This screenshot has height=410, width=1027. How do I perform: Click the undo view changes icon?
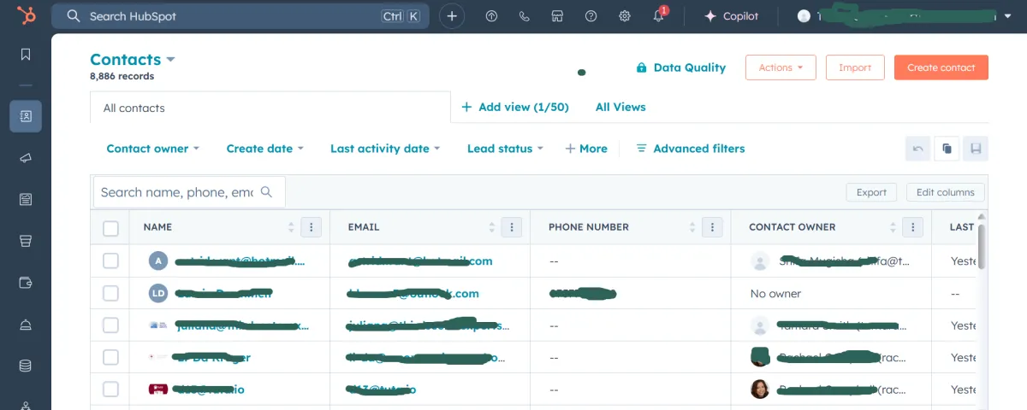click(x=918, y=149)
